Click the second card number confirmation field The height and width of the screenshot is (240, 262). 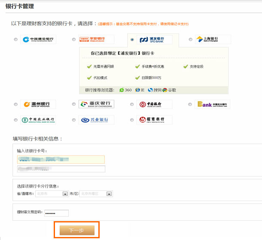coord(61,169)
